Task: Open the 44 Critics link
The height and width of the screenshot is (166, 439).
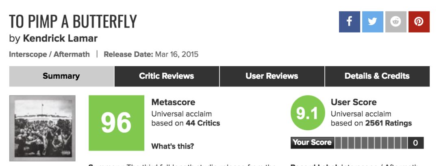Action: tap(203, 123)
